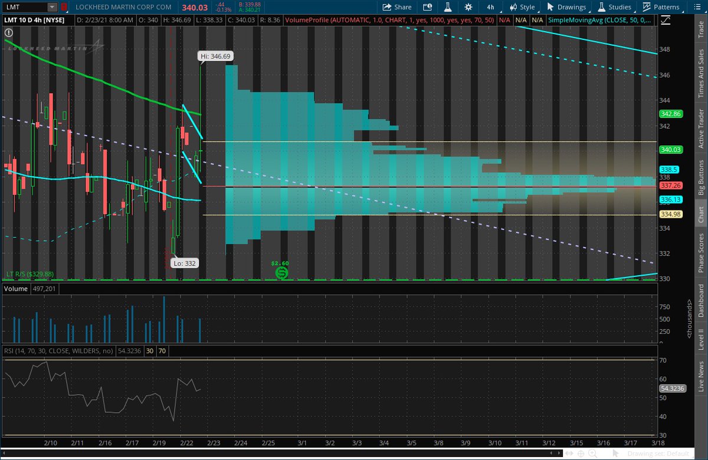708x460 pixels.
Task: Click the flask icon left of the gear
Action: pyautogui.click(x=447, y=7)
